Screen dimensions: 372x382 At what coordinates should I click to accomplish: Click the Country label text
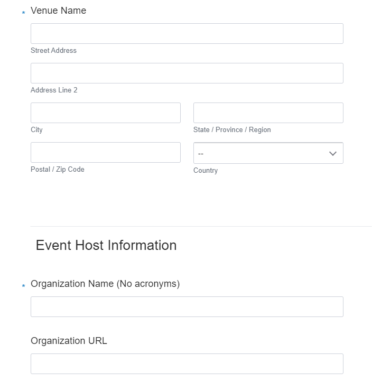[x=205, y=171]
